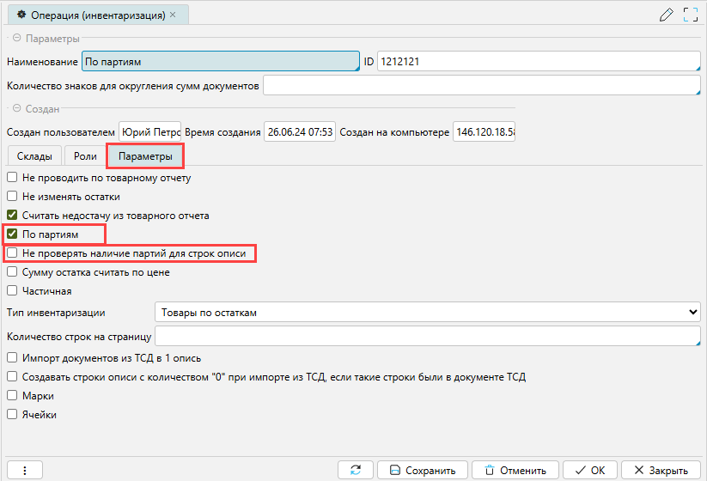Switch to the Склады tab
Viewport: 707px width, 481px height.
point(34,156)
